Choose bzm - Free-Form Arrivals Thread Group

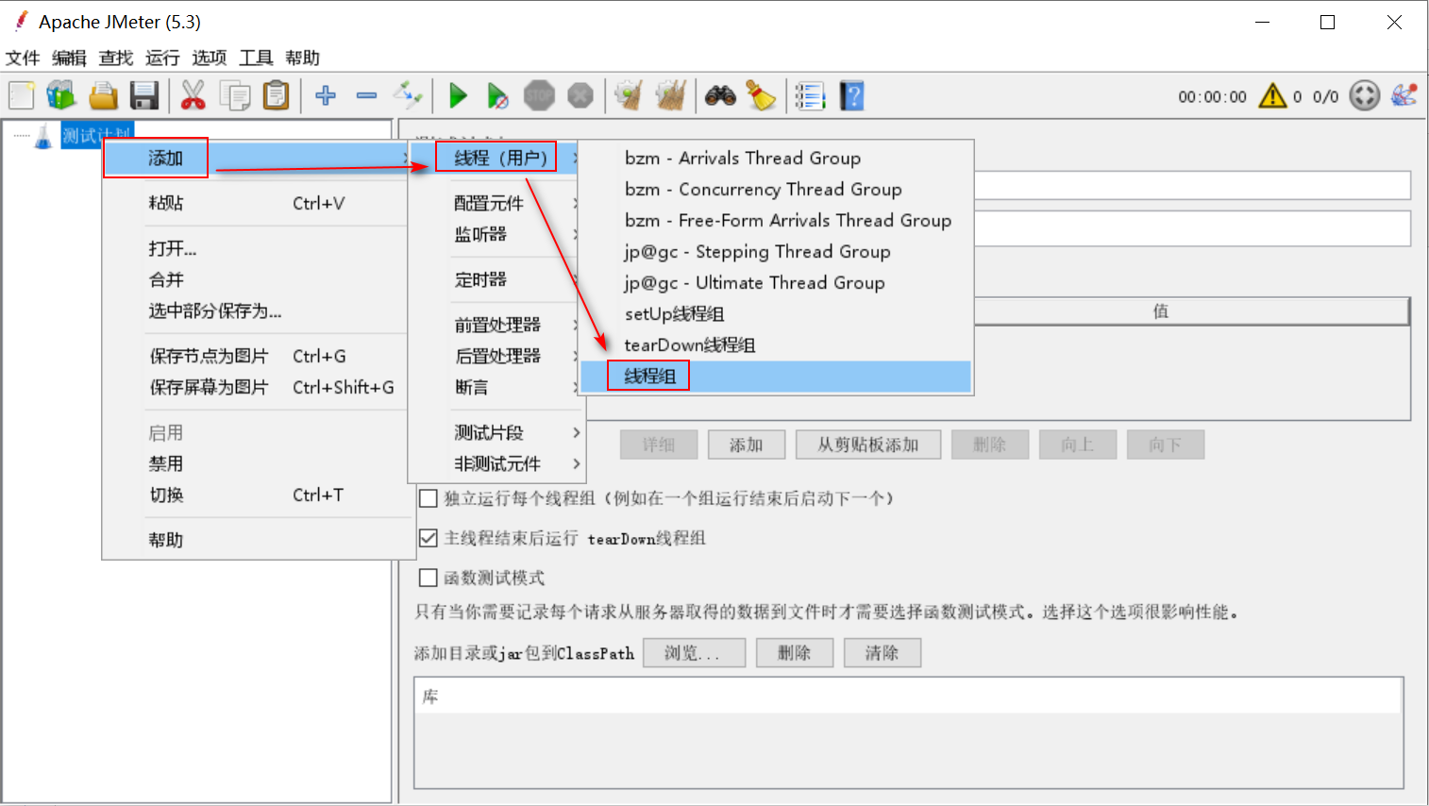pyautogui.click(x=776, y=220)
